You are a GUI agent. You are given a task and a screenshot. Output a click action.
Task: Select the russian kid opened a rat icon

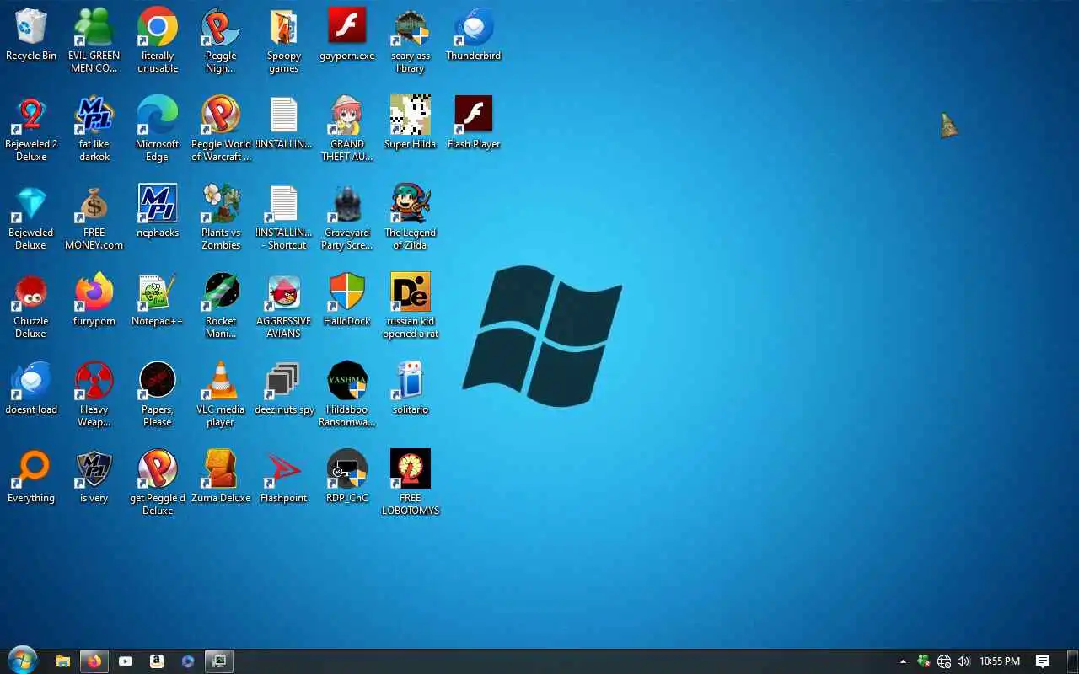411,306
